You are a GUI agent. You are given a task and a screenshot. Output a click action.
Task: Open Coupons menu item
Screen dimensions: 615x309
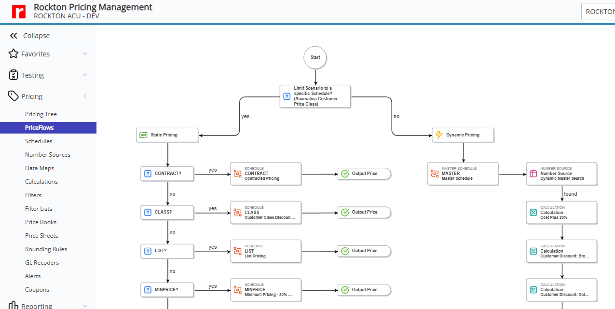point(37,290)
